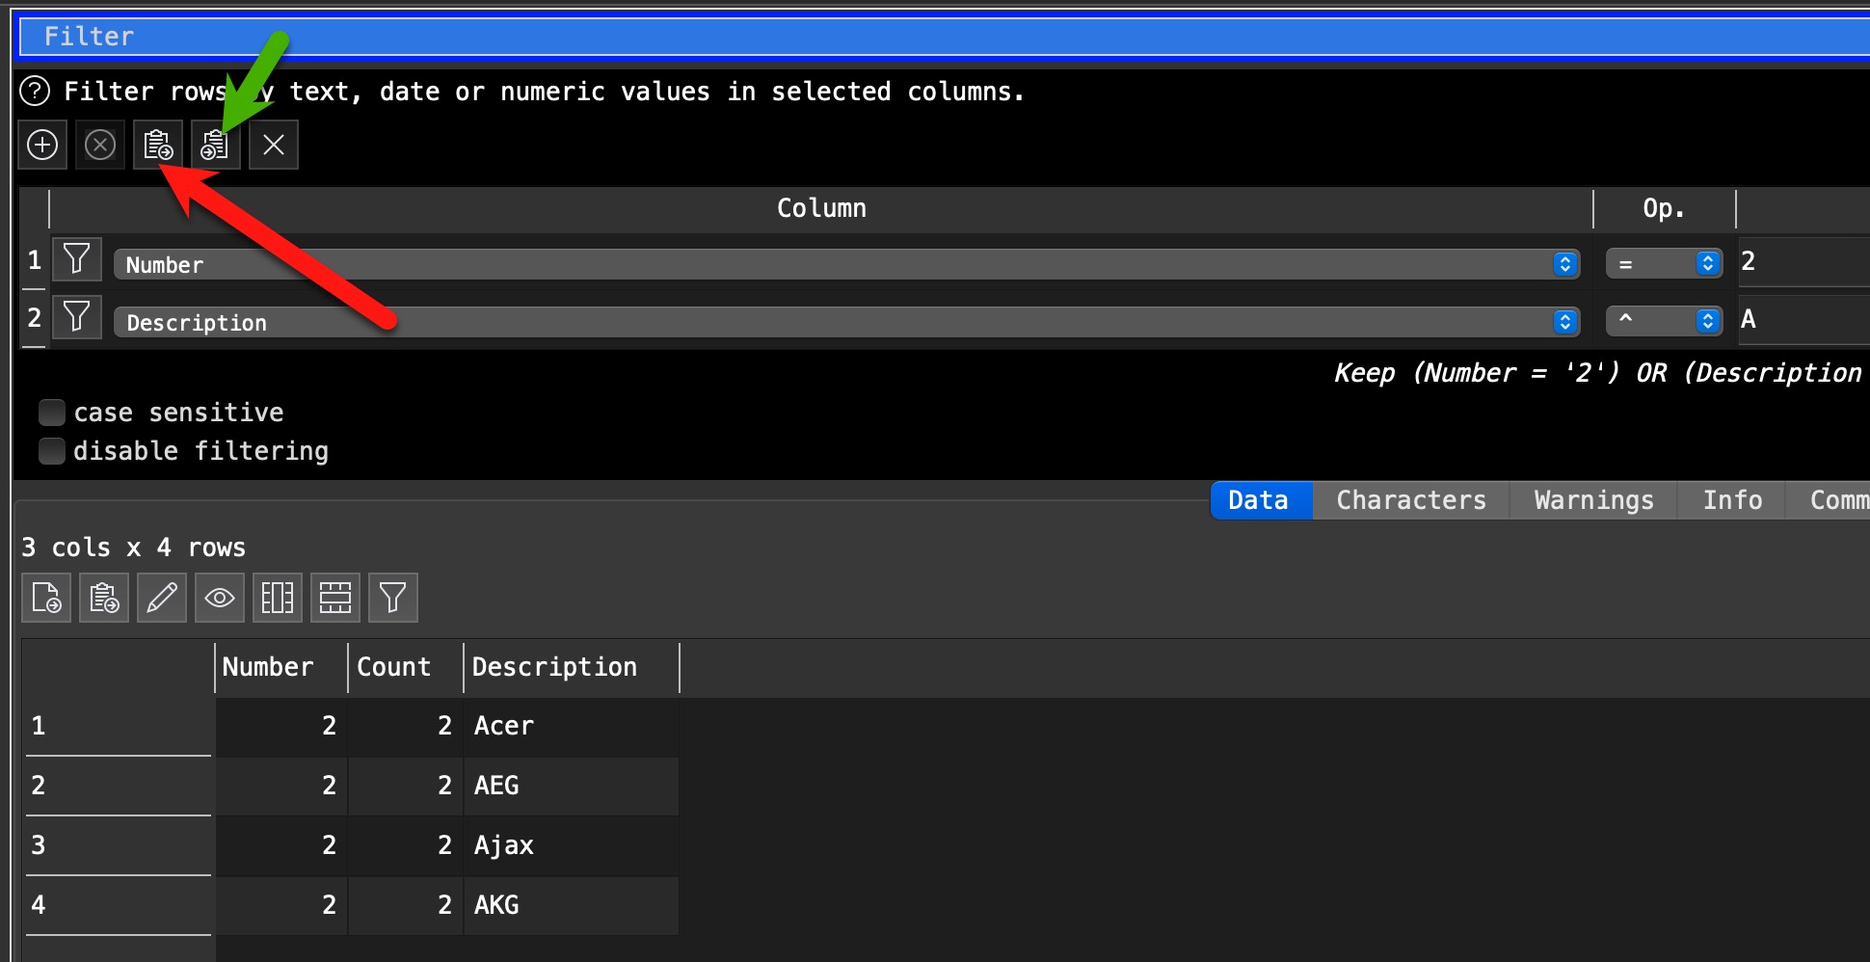The width and height of the screenshot is (1870, 962).
Task: Click the clipboard icon under the green arrow
Action: click(215, 145)
